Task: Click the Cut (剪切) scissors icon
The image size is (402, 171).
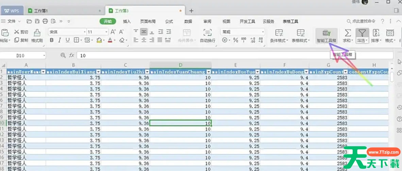Action: 17,32
